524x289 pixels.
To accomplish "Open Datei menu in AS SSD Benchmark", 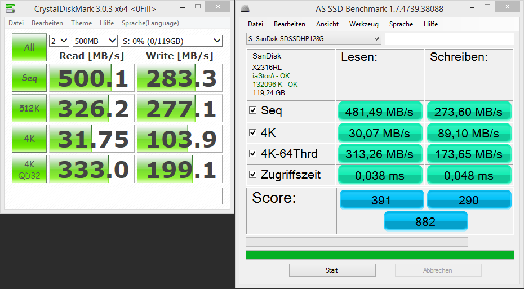I will (x=255, y=24).
